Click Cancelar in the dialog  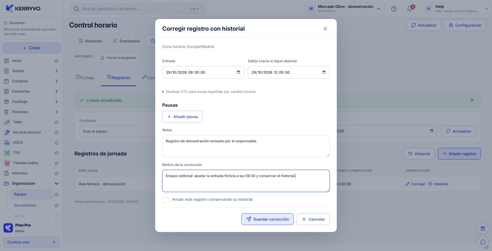[x=313, y=219]
